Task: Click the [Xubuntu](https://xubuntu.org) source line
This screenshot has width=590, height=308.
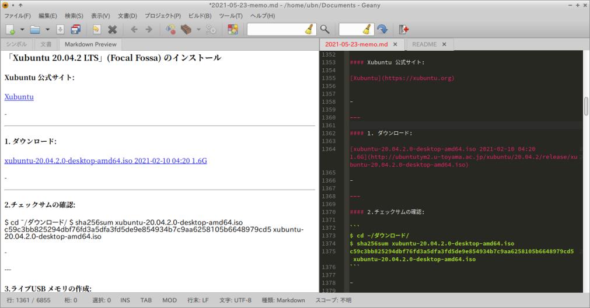Action: pyautogui.click(x=402, y=78)
